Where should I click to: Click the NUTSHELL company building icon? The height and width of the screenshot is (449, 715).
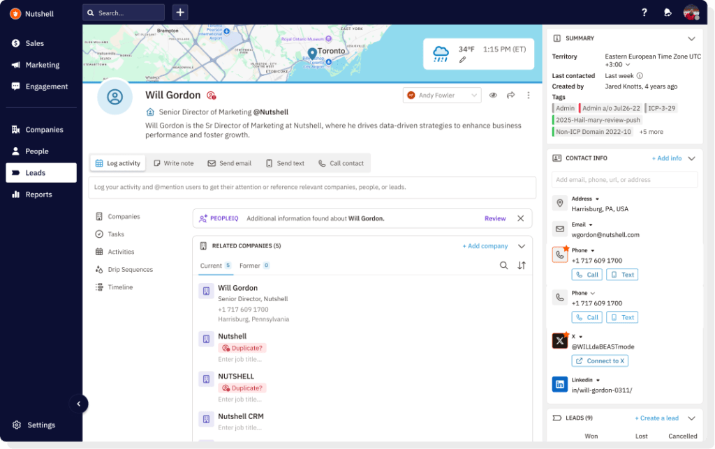click(x=206, y=379)
